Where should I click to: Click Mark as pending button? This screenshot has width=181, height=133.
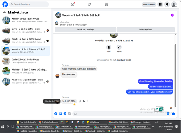85,29
